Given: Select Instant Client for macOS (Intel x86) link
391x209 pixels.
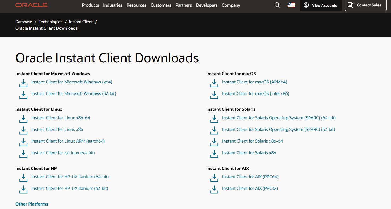Looking at the screenshot, I should (255, 94).
